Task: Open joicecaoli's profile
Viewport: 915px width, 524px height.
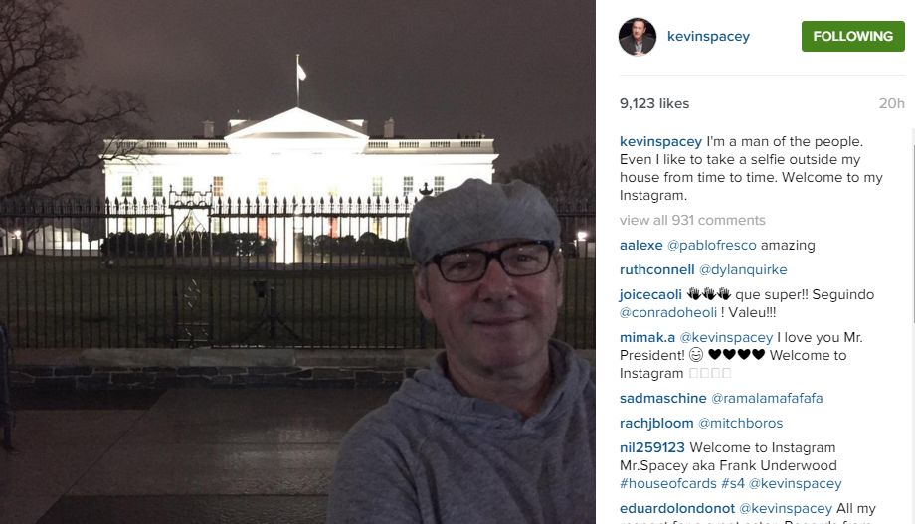Action: (x=650, y=294)
